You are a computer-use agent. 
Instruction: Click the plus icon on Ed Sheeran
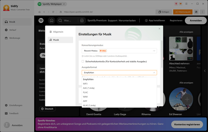coord(187,99)
